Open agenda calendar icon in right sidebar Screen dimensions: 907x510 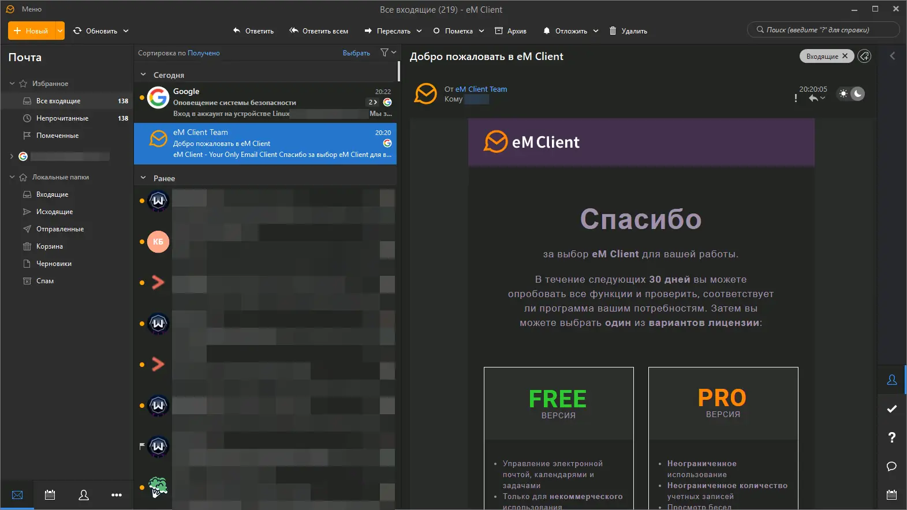892,494
